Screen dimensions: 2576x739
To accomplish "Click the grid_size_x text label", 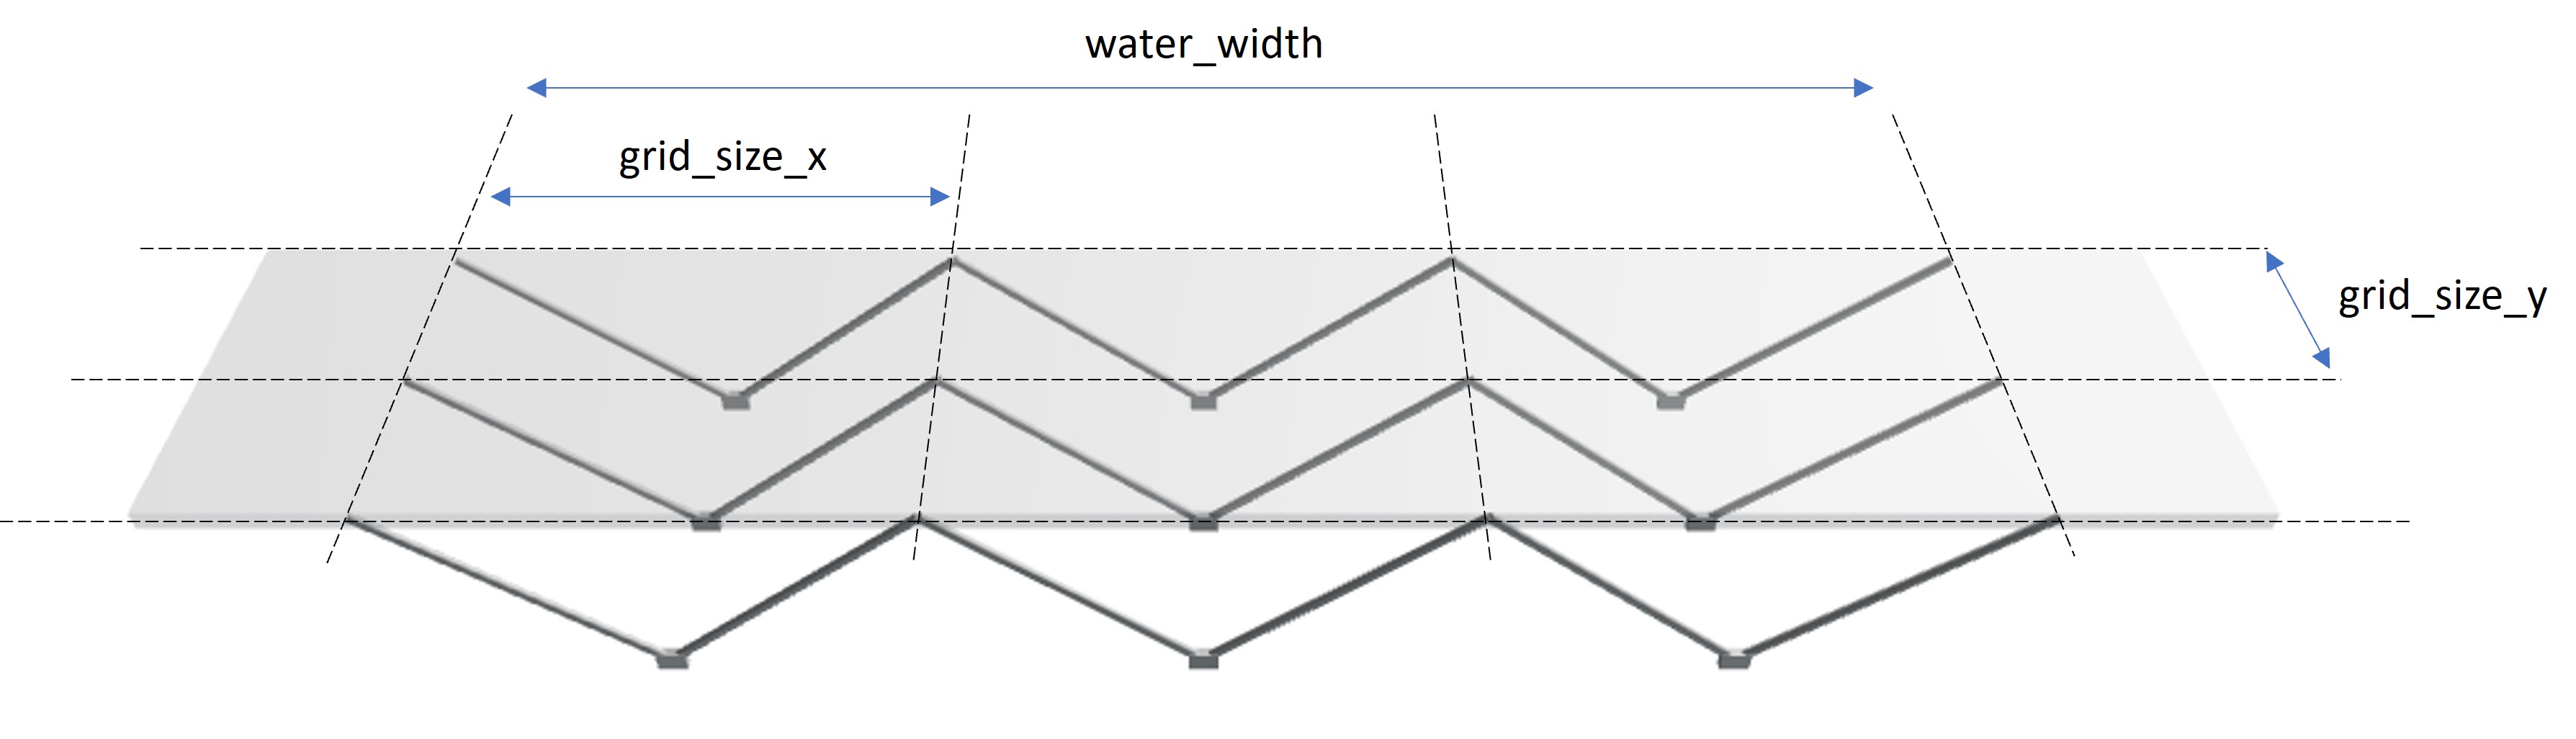I will pos(722,157).
